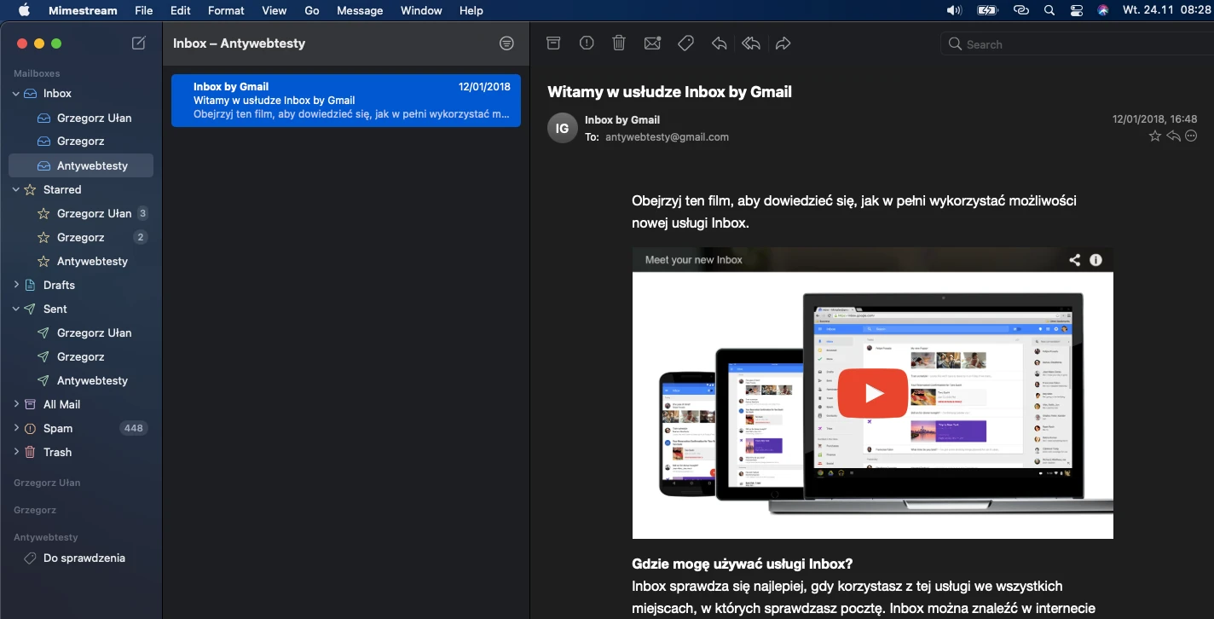Open the message list filter icon
1214x619 pixels.
(506, 43)
